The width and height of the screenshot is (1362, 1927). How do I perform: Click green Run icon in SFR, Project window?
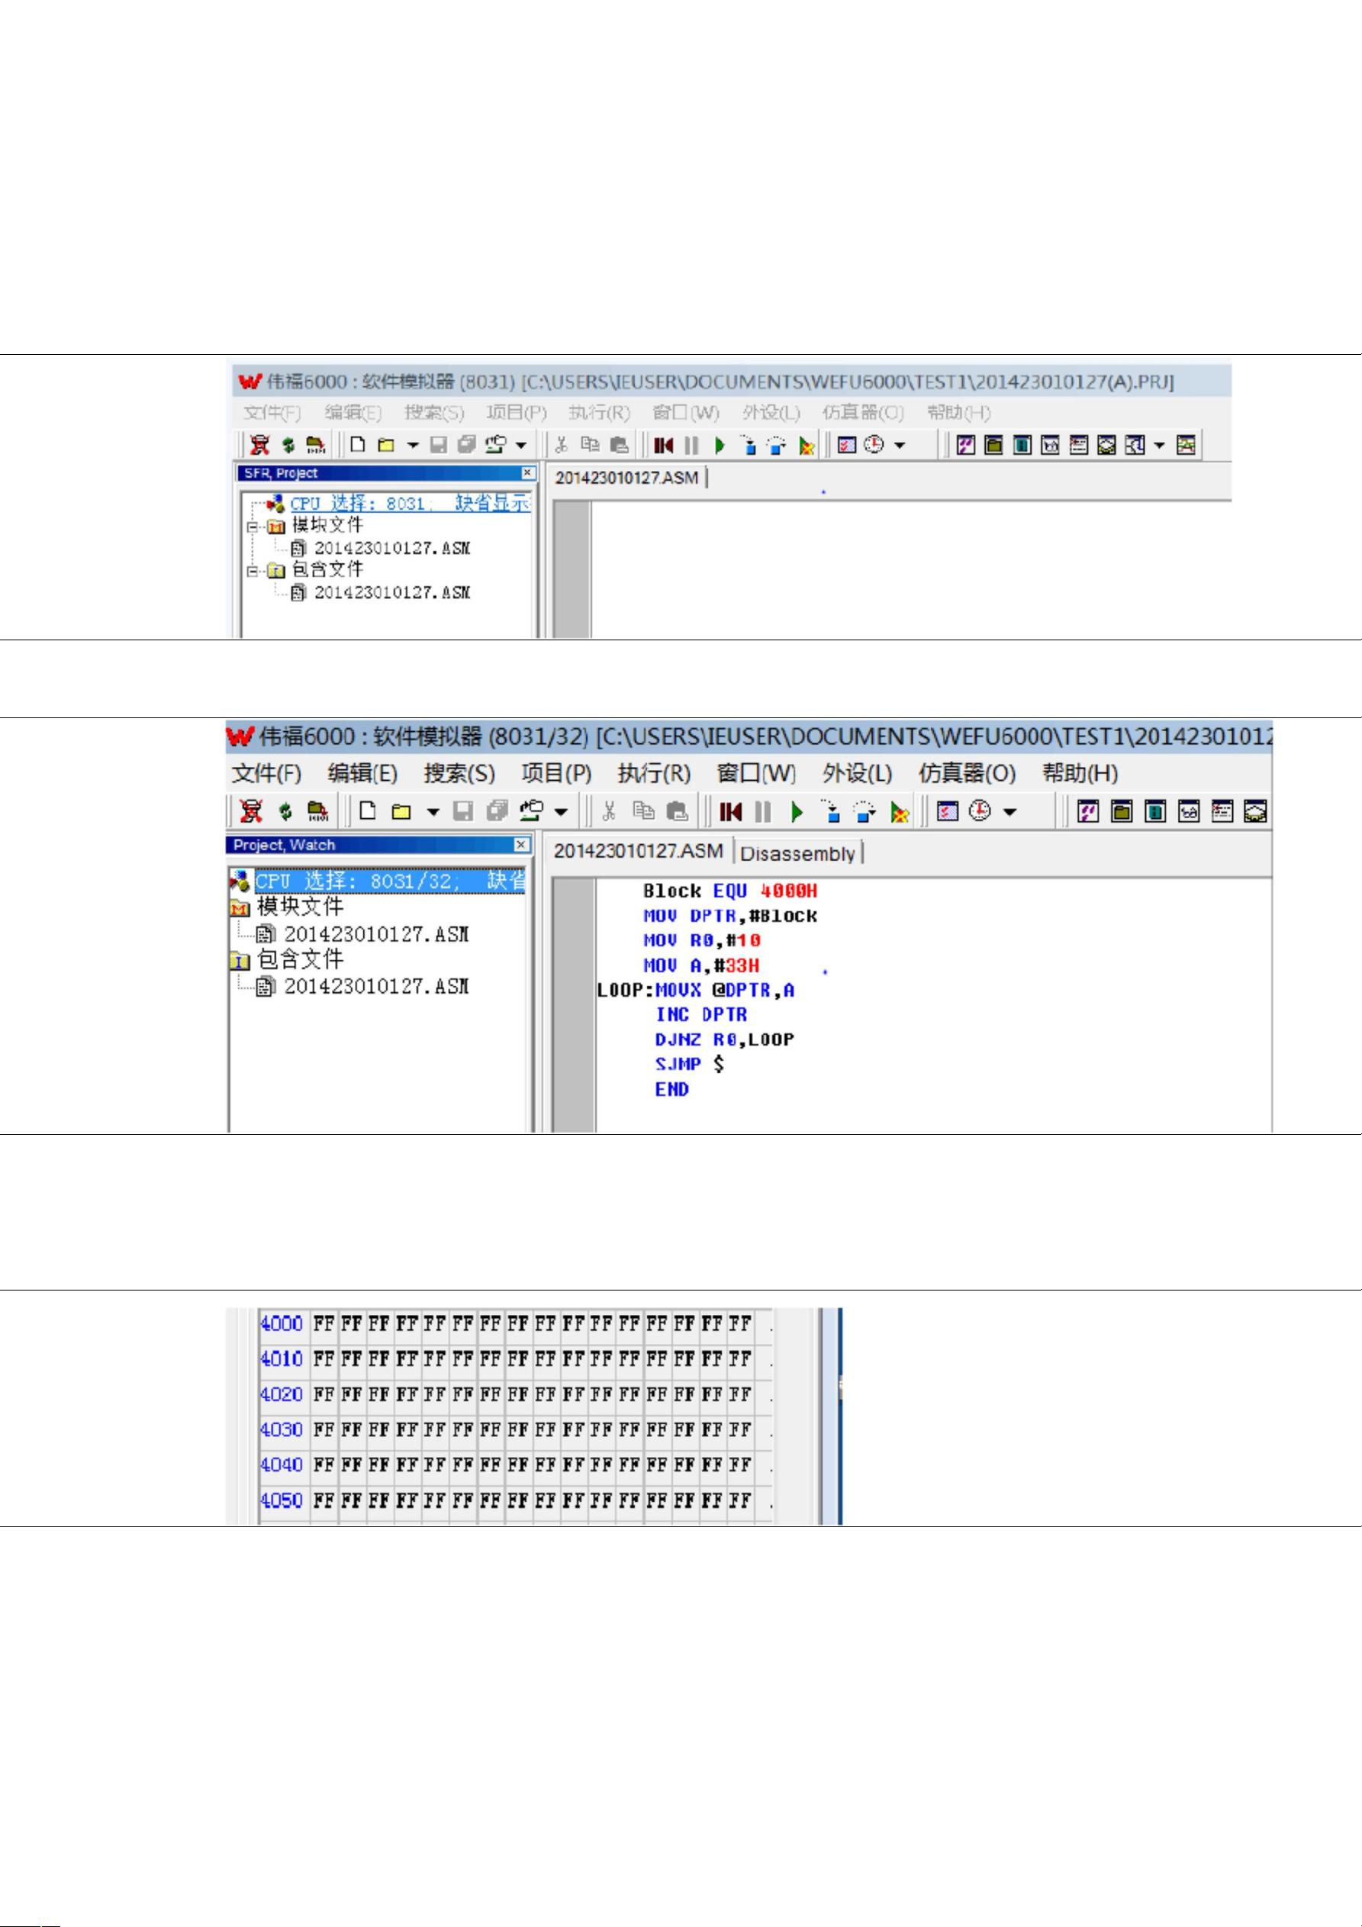point(720,445)
